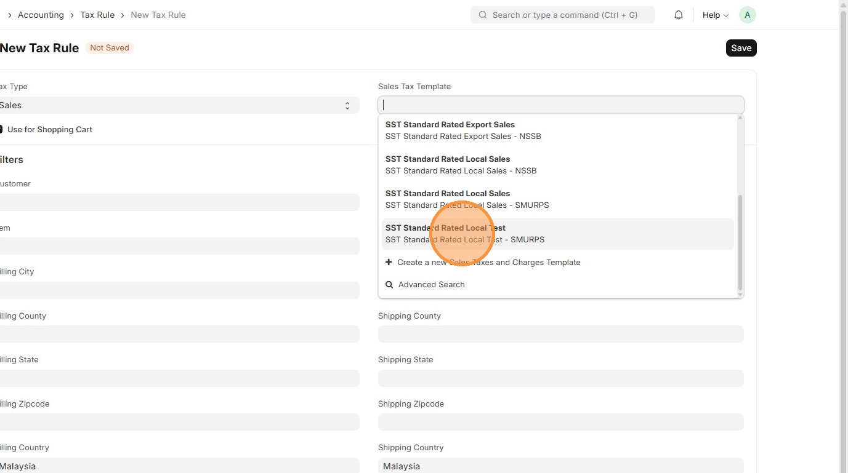
Task: Focus the Shipping Zipcode input
Action: tap(560, 422)
